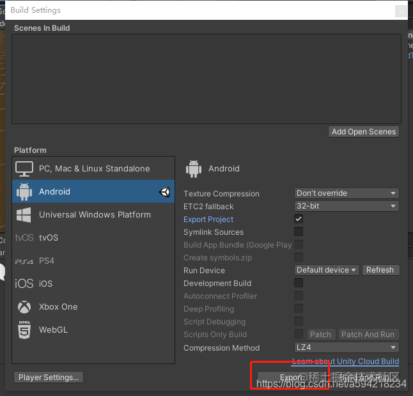Screen dimensions: 413x396
Task: Toggle Scripts Only Build checkbox
Action: pos(299,334)
